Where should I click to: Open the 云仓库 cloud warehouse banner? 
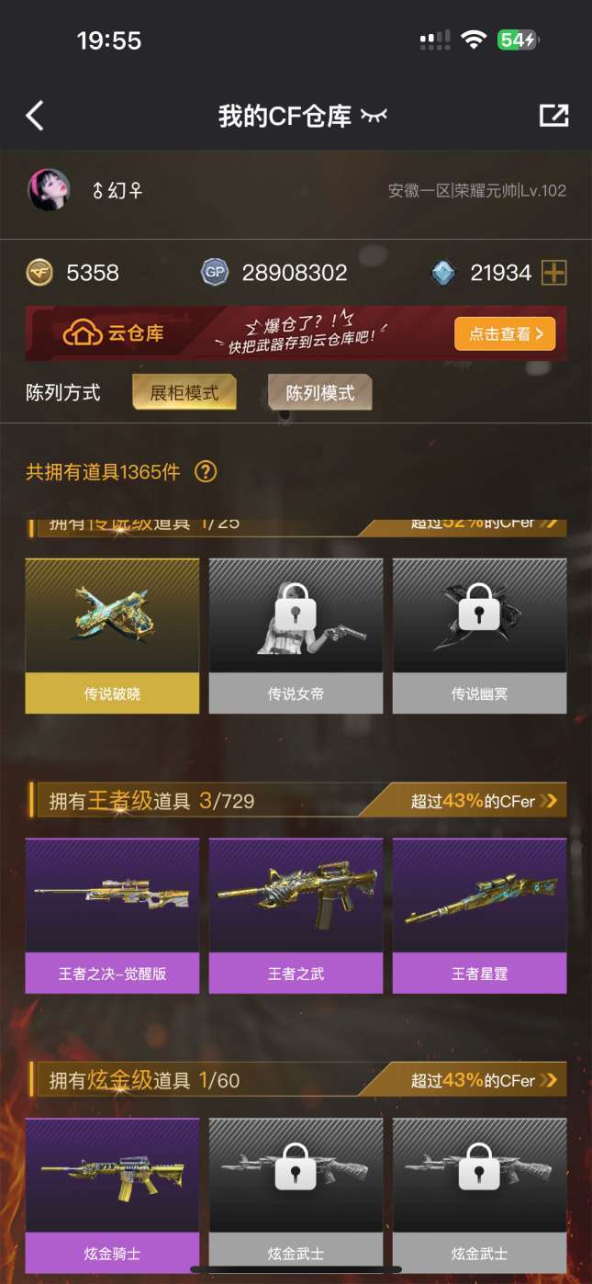pyautogui.click(x=296, y=333)
